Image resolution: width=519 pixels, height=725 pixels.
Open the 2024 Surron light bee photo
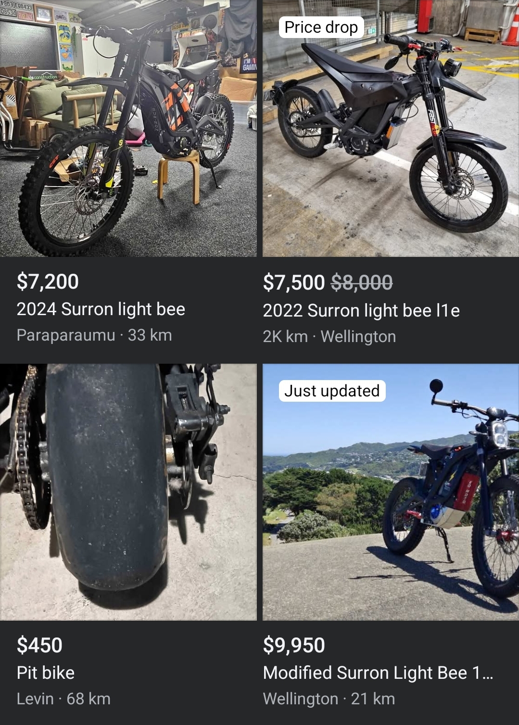tap(128, 128)
